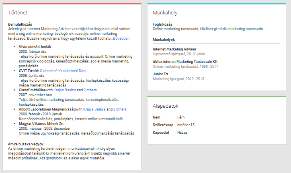Screen dimensions: 291x173
Task: Click the '2009. február - 2010. január' line
Action: pos(41,114)
